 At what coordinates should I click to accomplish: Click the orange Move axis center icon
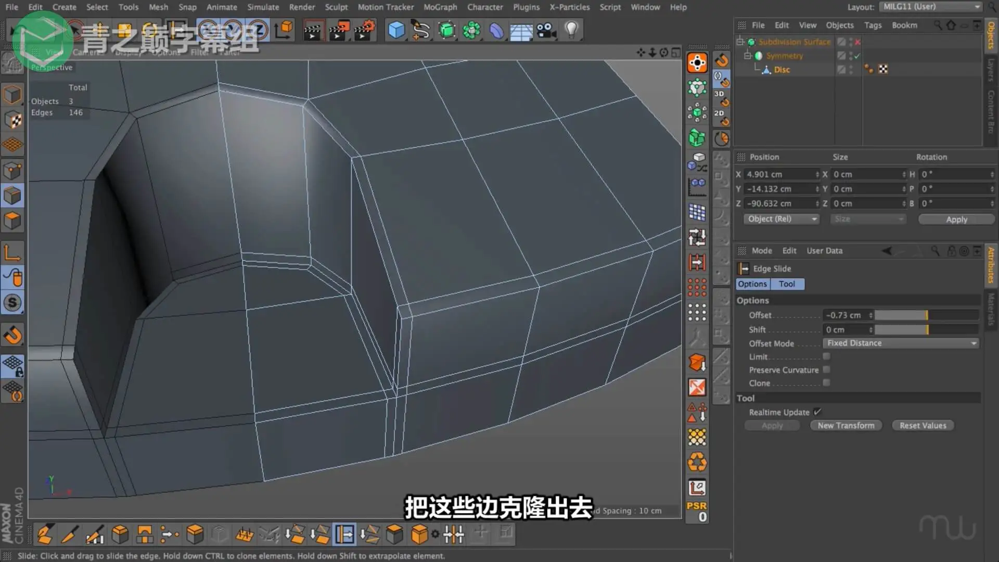click(x=697, y=62)
